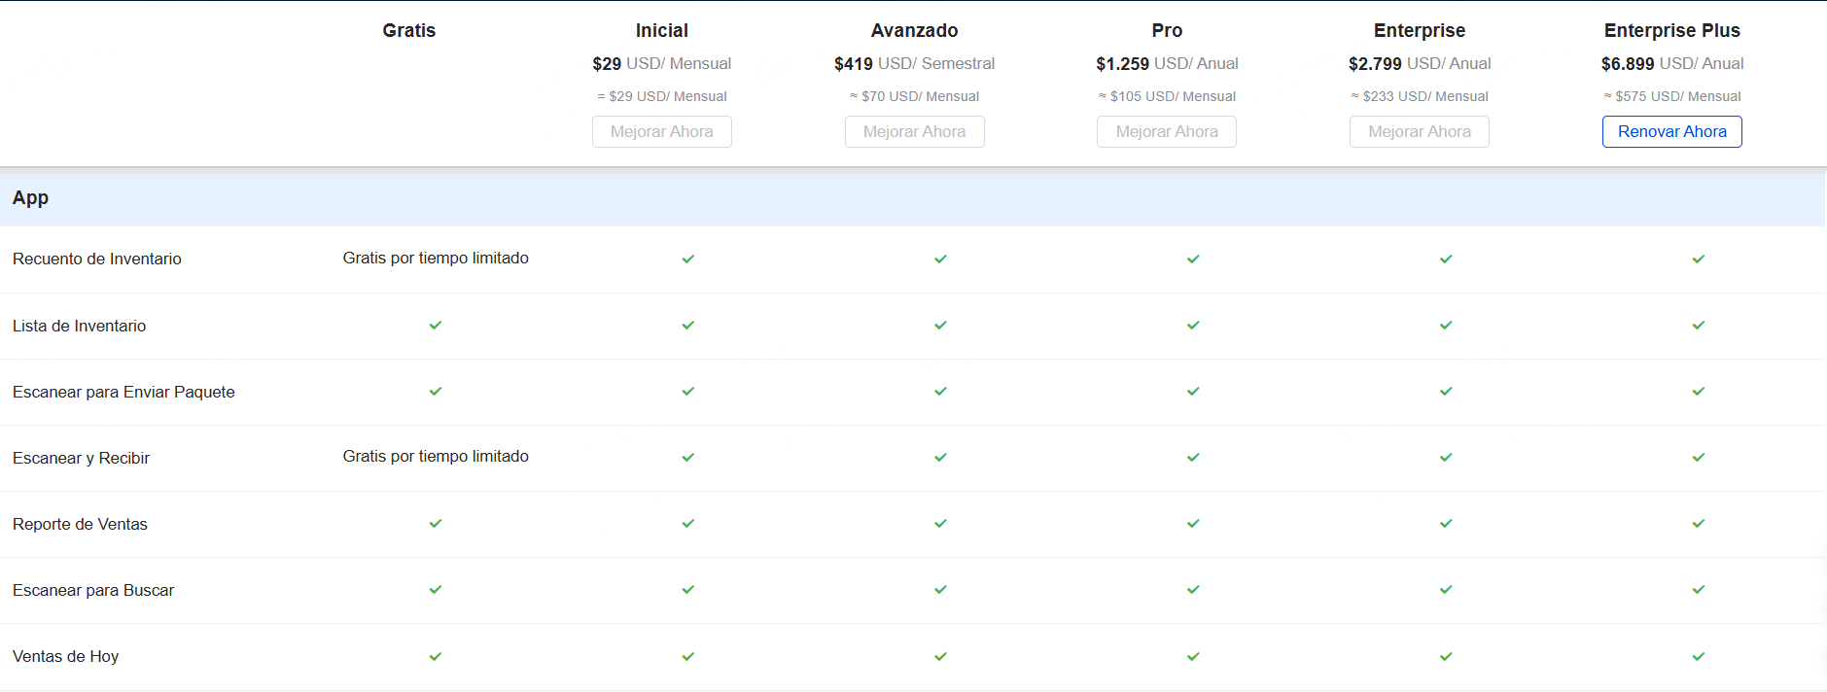Viewport: 1827px width, 692px height.
Task: Click Enterprise Plus checkmark for Recuento de Inventario
Action: 1698,259
